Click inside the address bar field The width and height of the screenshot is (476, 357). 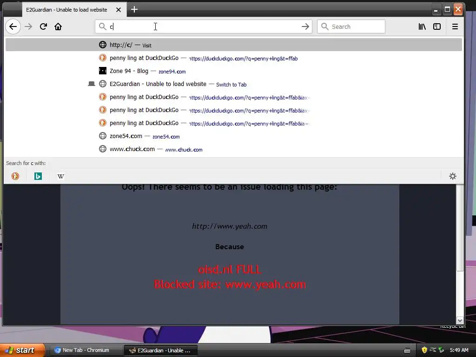tap(204, 26)
